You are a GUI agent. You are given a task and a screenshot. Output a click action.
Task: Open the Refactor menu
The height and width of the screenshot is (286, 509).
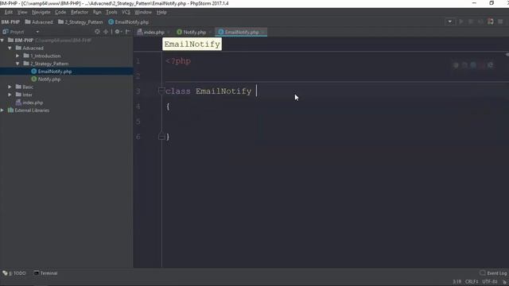coord(80,13)
